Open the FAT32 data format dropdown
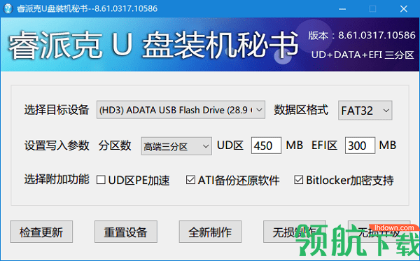Image resolution: width=420 pixels, height=261 pixels. click(365, 111)
